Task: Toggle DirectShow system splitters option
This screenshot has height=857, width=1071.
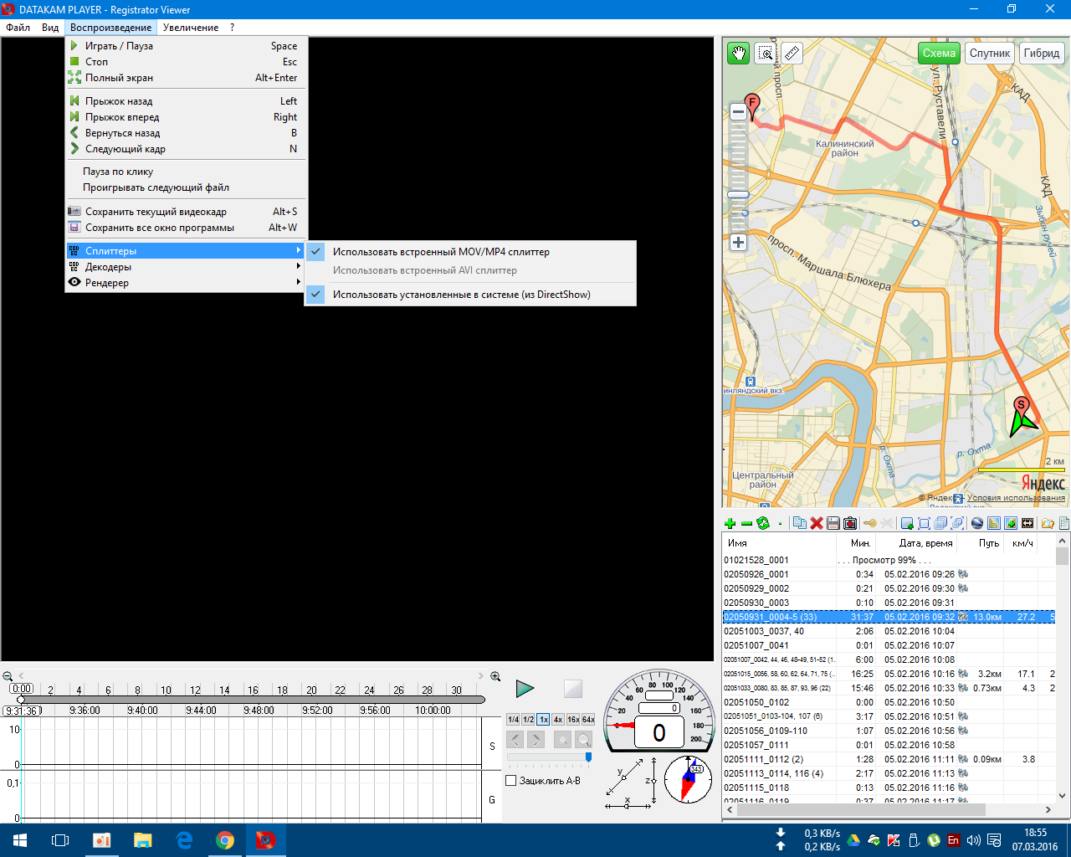Action: pyautogui.click(x=461, y=295)
